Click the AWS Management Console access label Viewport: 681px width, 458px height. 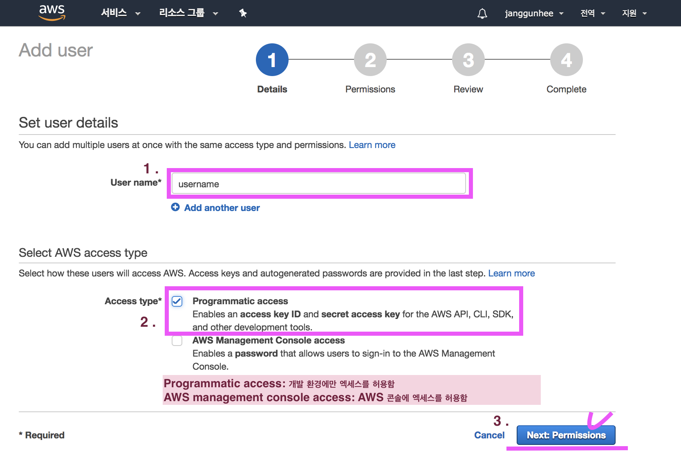pyautogui.click(x=269, y=340)
